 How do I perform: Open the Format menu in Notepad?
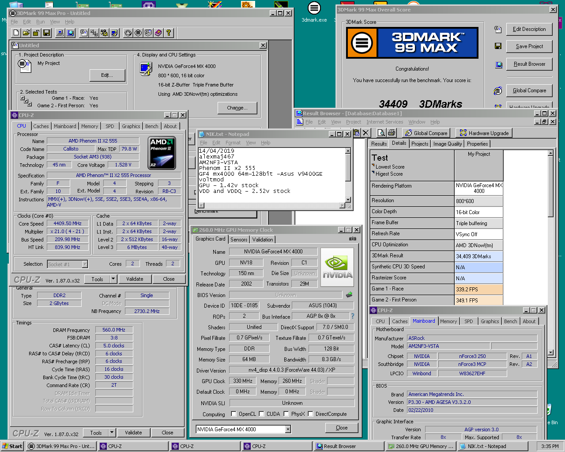233,143
